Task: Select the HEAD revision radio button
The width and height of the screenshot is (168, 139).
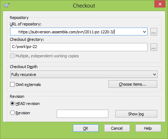Action: (12, 104)
